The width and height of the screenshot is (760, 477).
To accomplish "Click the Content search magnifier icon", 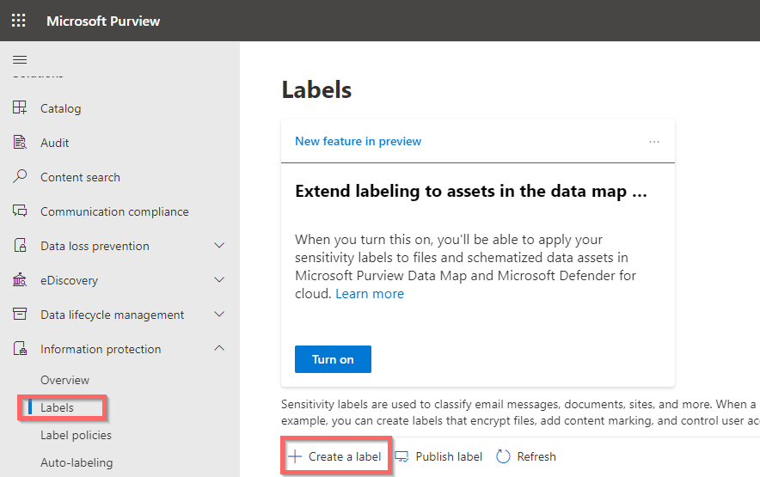I will 20,176.
